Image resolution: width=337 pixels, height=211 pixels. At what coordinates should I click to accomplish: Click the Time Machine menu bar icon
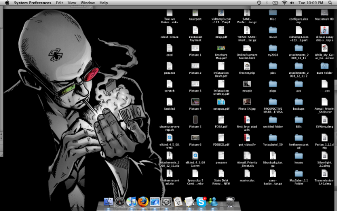[259, 3]
